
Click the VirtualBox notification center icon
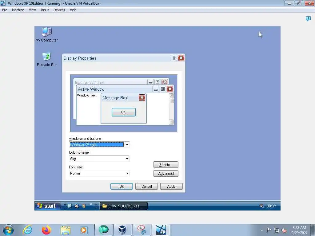[x=308, y=19]
